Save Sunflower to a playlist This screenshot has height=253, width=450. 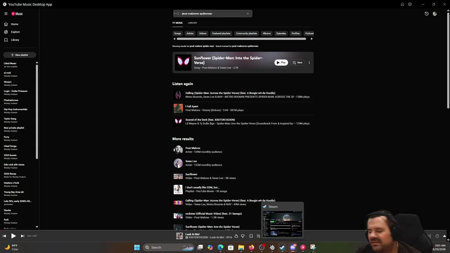pos(297,63)
